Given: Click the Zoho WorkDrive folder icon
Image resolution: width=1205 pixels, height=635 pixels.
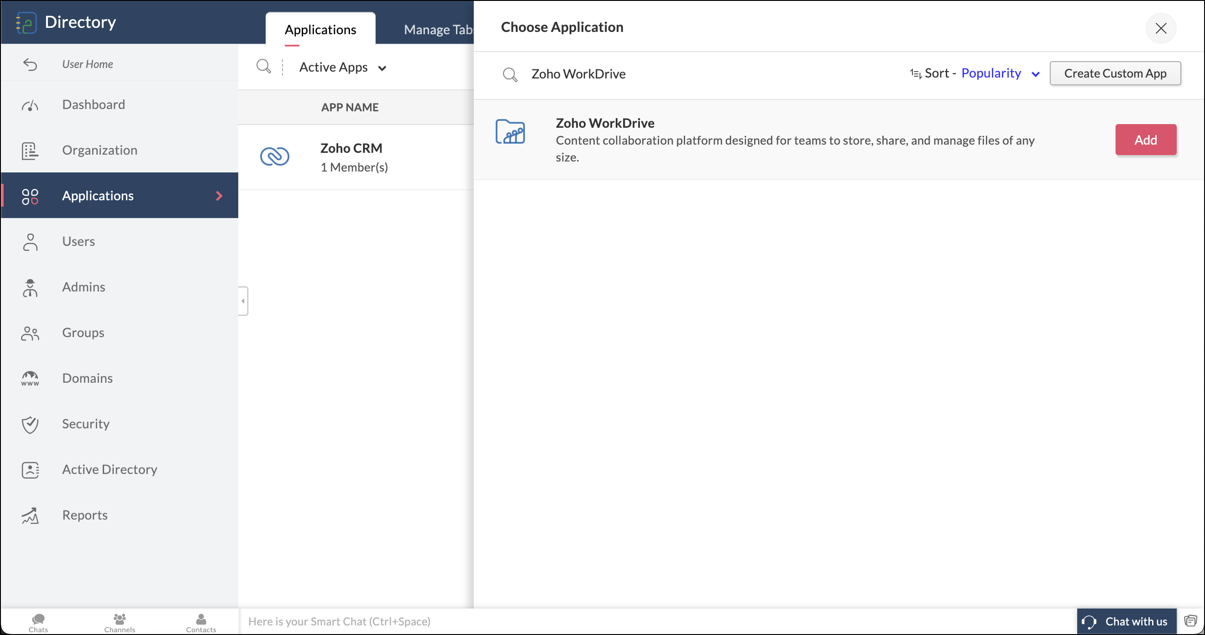Looking at the screenshot, I should tap(510, 132).
